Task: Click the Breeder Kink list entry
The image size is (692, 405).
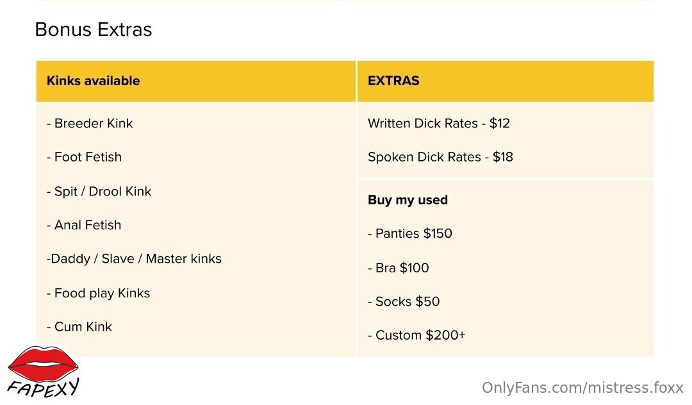Action: click(x=90, y=124)
